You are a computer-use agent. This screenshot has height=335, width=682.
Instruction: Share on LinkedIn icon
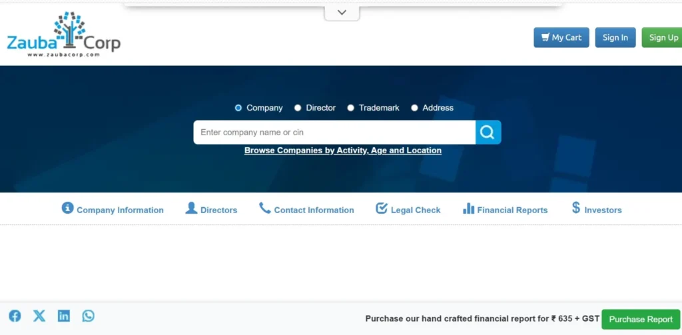64,316
